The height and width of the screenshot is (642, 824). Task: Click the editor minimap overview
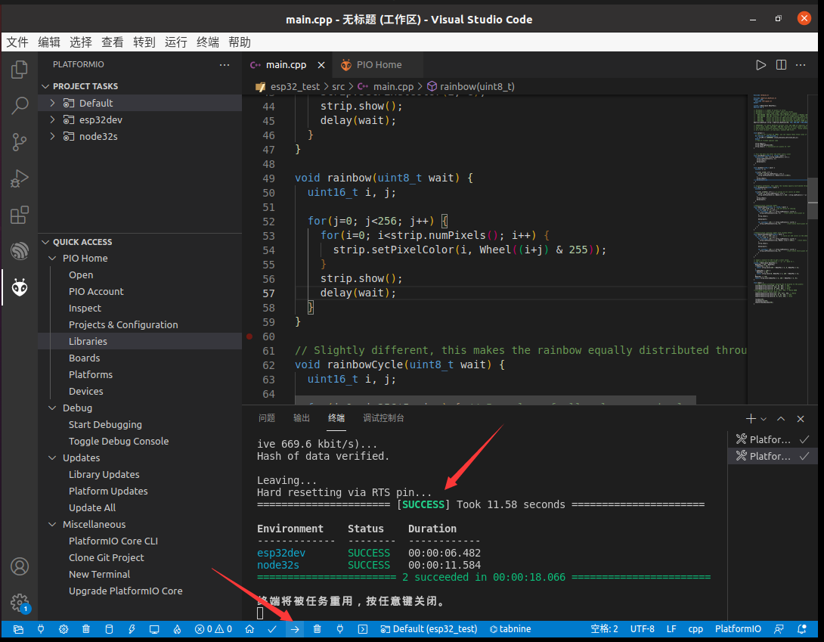[x=780, y=189]
